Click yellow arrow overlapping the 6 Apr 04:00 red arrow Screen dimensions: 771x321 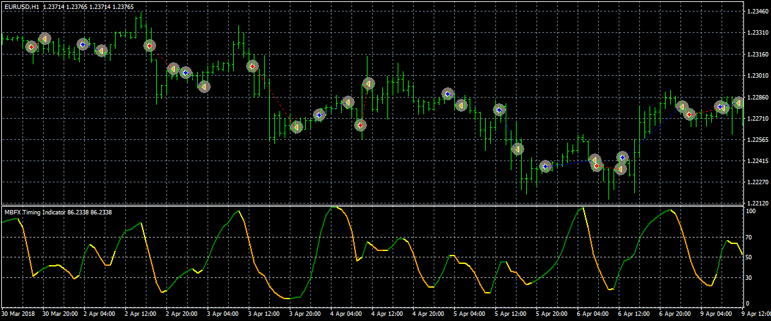[x=594, y=159]
